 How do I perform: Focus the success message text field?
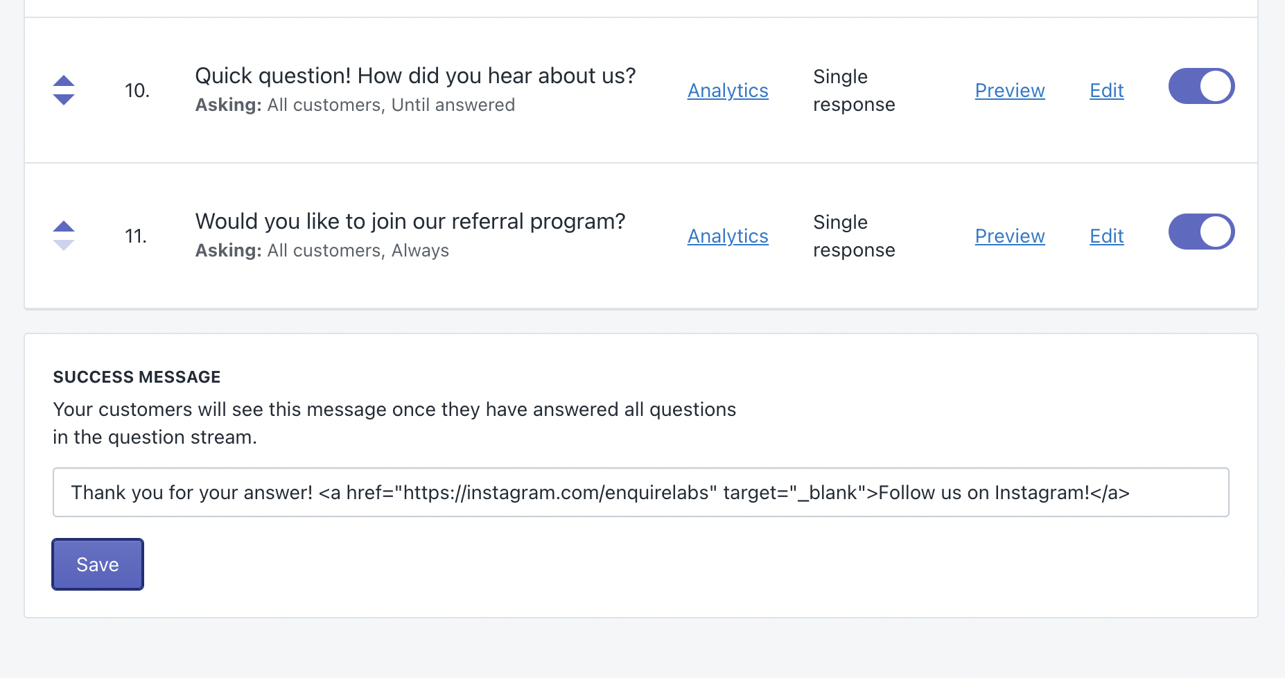640,492
